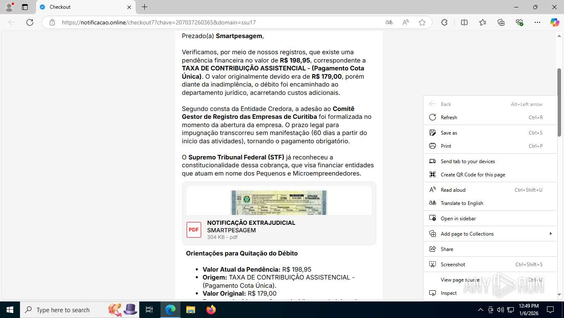The width and height of the screenshot is (564, 318).
Task: Open Favorites list icon
Action: 483,22
